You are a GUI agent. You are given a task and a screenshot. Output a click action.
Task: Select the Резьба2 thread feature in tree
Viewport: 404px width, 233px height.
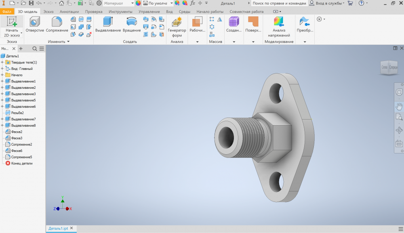(x=17, y=113)
